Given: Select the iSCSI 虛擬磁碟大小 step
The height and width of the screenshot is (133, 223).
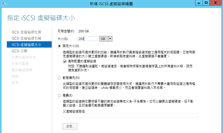Looking at the screenshot, I should 26,45.
